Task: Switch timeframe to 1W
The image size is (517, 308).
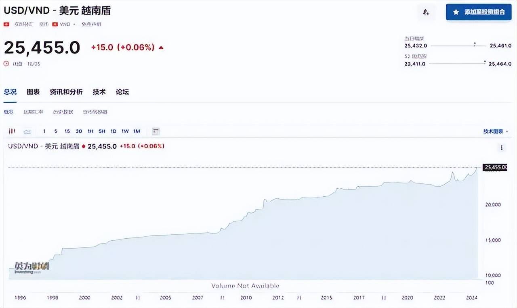Action: pos(125,131)
